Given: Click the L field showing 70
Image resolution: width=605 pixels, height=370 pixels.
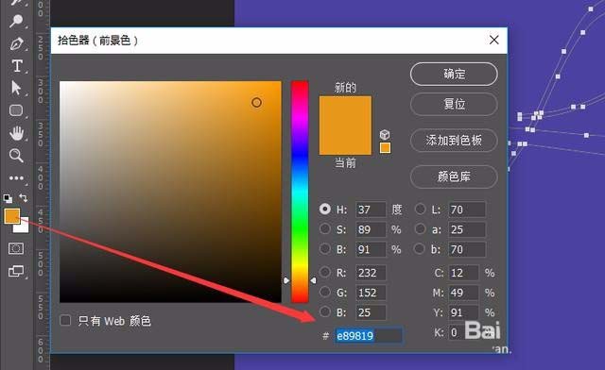Looking at the screenshot, I should (x=467, y=210).
